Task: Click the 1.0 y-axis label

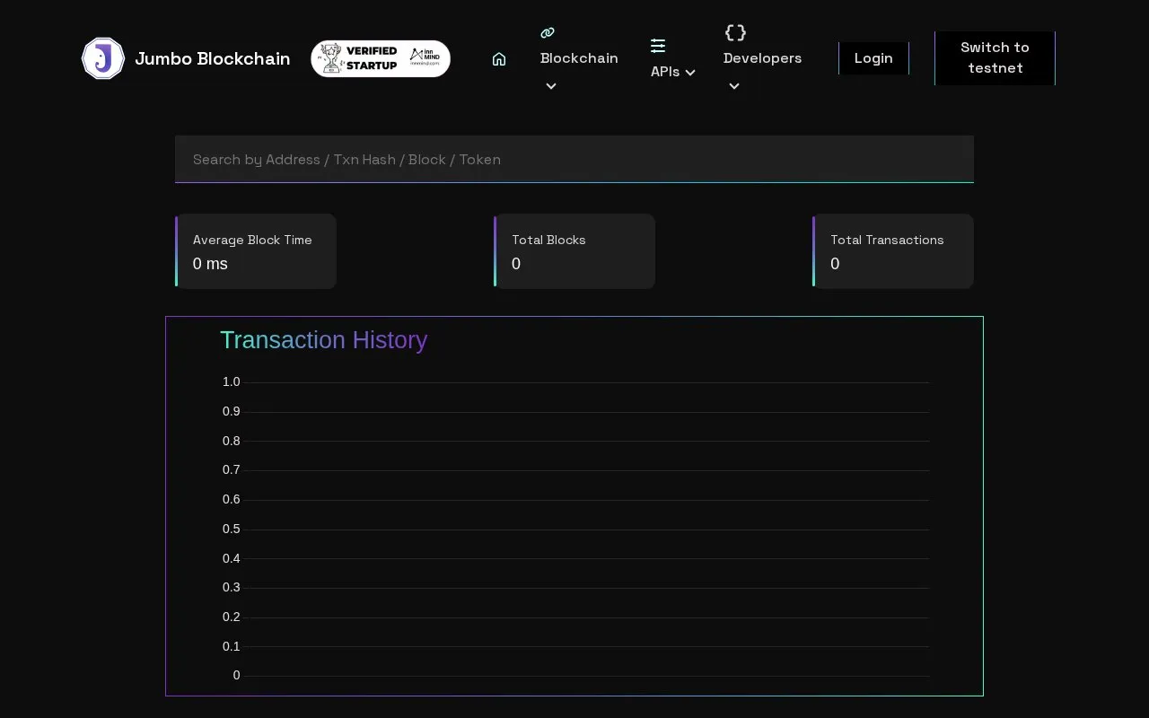Action: [232, 382]
